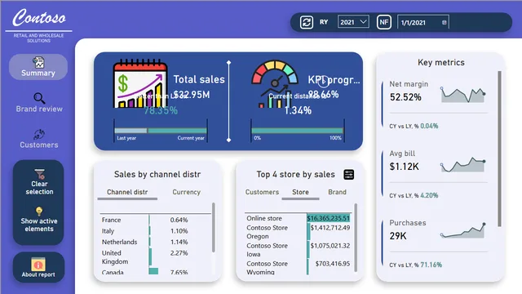Image resolution: width=522 pixels, height=294 pixels.
Task: Click the Net margin 52.52% value
Action: (x=405, y=97)
